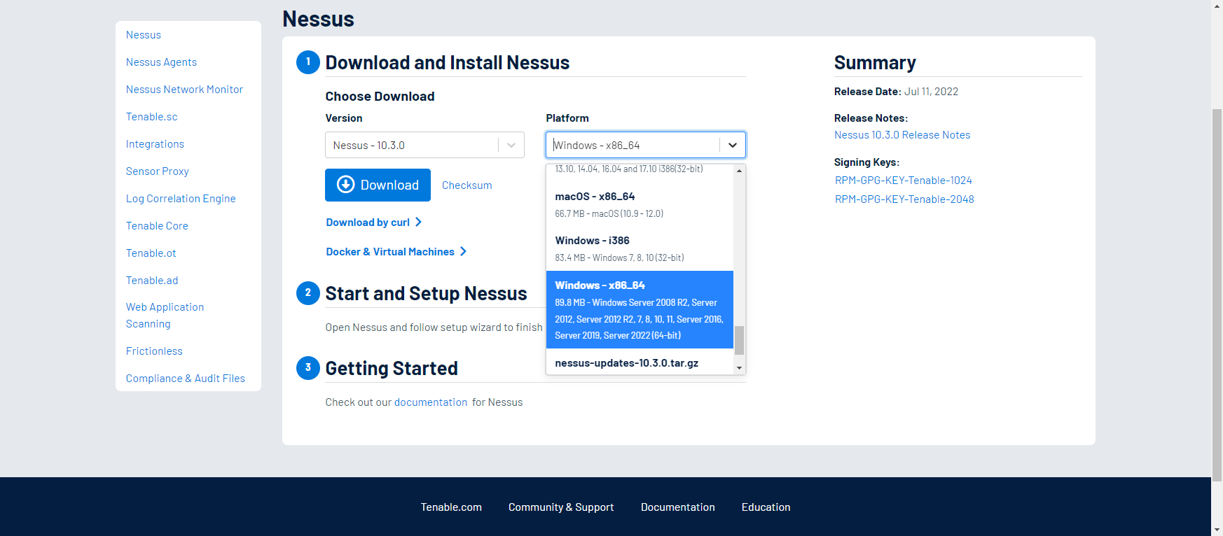
Task: Open RPM-GPG-KEY-Tenable-2048 signing key
Action: (x=904, y=199)
